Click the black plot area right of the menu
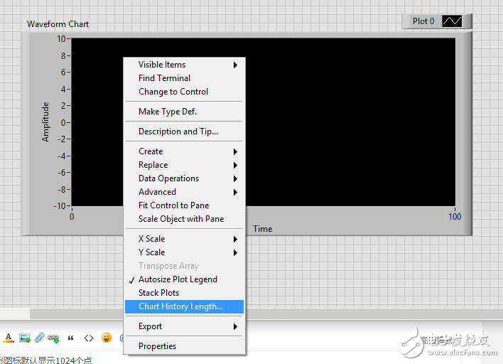Screen dimensions: 503x364 (x=350, y=122)
